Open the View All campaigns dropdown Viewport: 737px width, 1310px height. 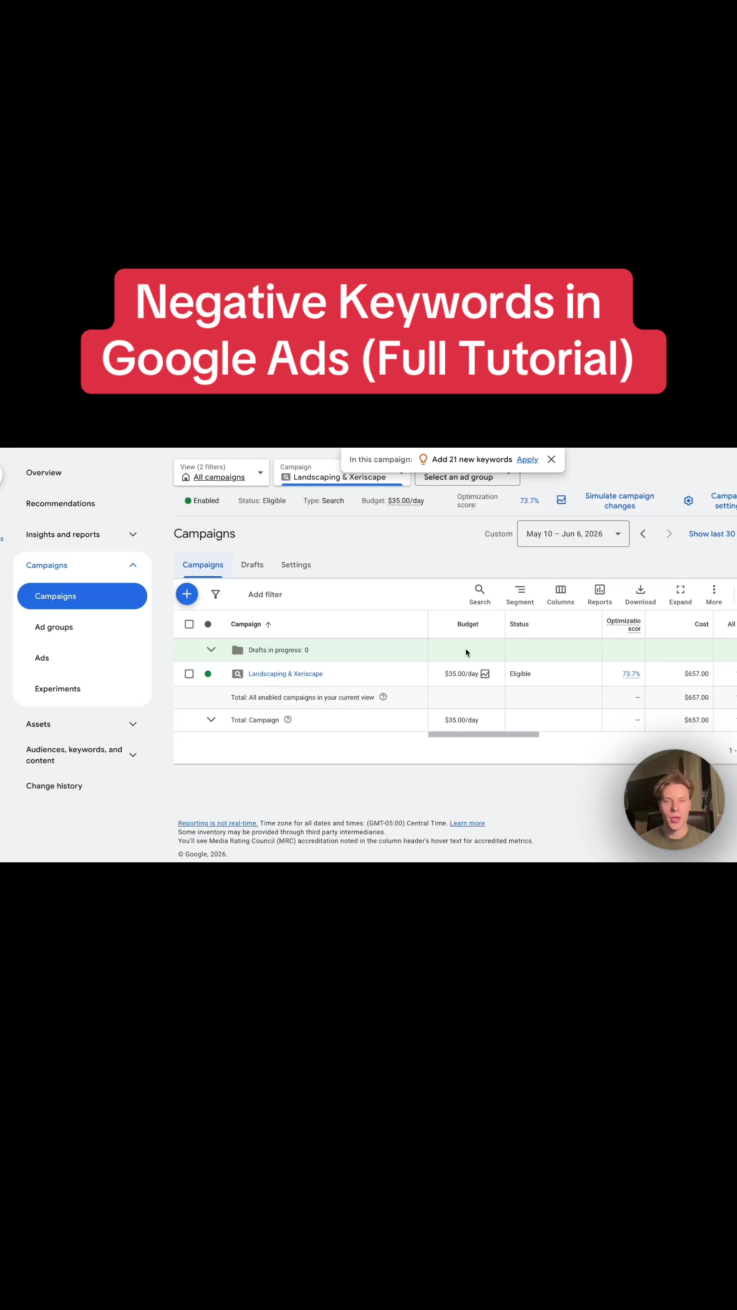(221, 472)
